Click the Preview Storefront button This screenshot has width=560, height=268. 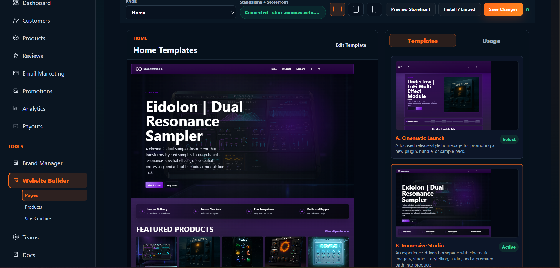[x=411, y=9]
